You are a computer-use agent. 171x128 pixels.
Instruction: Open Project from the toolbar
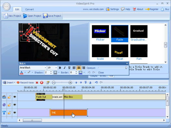pyautogui.click(x=32, y=16)
